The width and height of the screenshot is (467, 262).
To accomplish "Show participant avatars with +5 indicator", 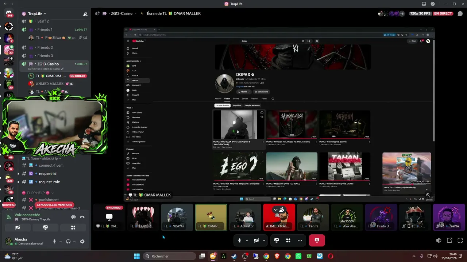I will (x=391, y=13).
